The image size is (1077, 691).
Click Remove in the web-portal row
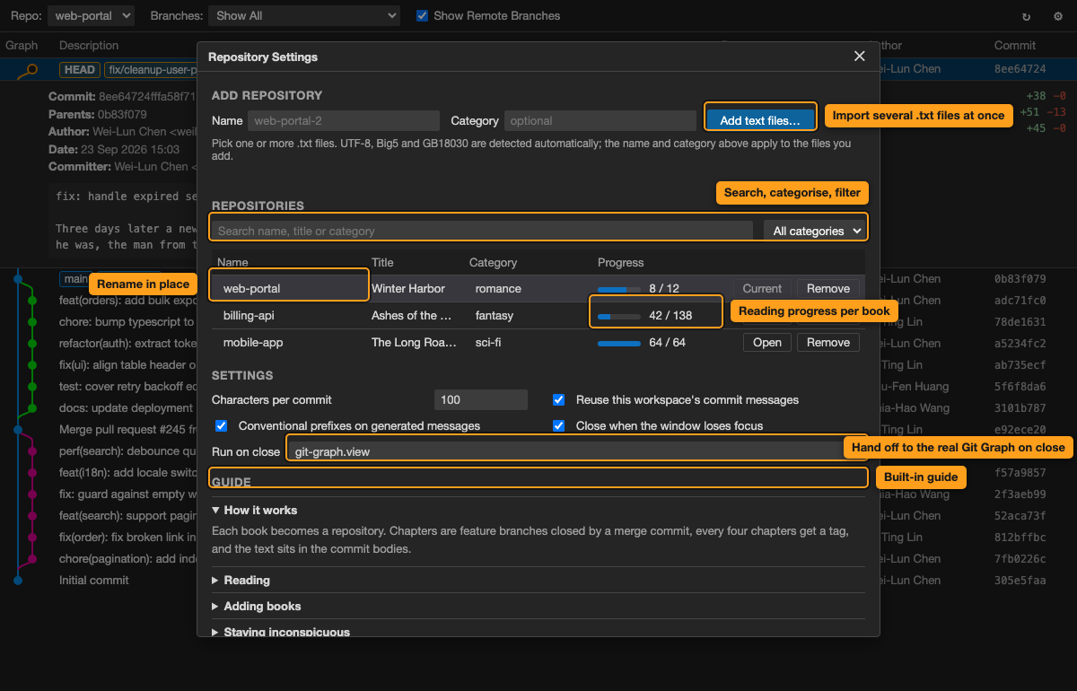pyautogui.click(x=827, y=289)
